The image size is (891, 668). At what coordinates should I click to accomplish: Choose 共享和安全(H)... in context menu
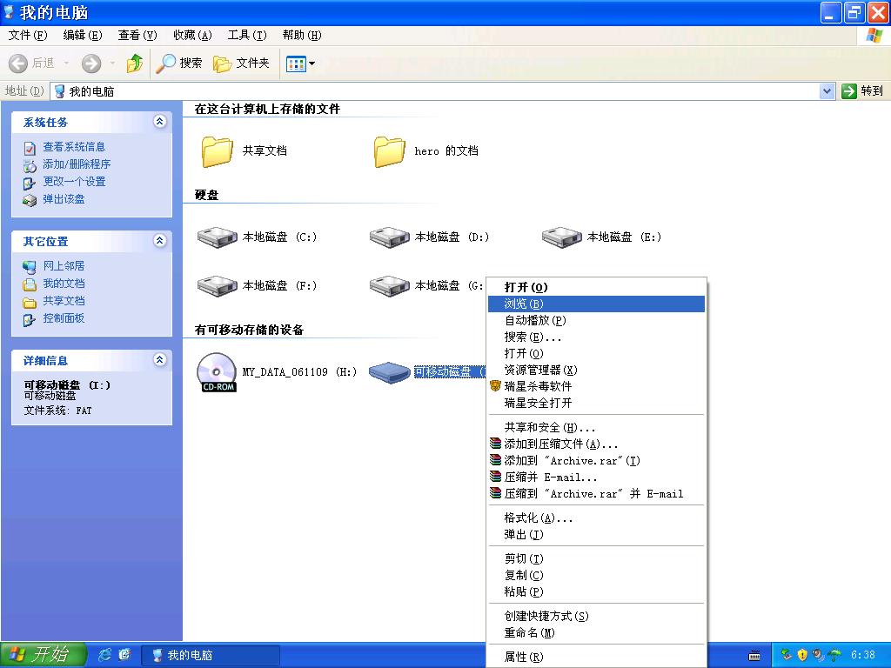[596, 428]
